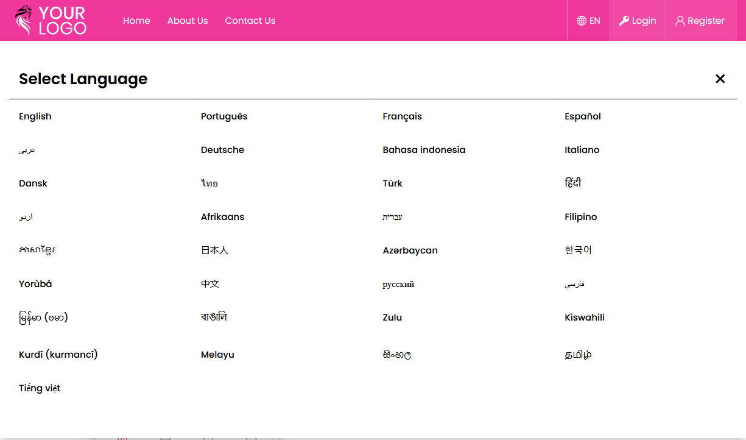Screen dimensions: 746x440
Task: Pick Italiano language
Action: (582, 150)
